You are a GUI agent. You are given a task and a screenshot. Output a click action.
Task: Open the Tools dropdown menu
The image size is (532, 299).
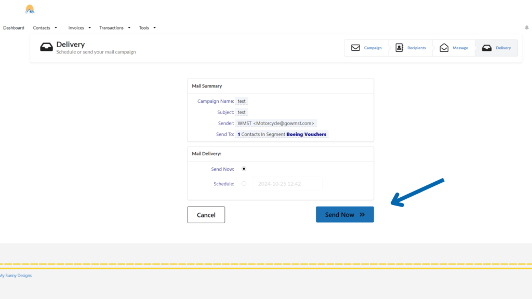147,28
